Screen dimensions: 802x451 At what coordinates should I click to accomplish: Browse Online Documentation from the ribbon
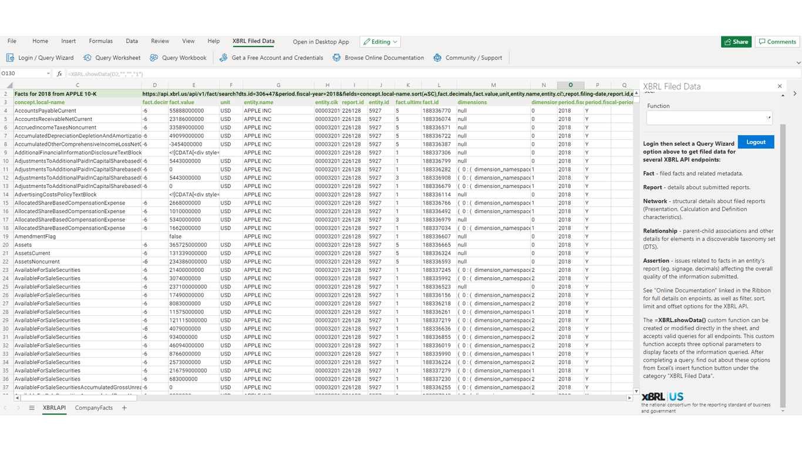(378, 58)
